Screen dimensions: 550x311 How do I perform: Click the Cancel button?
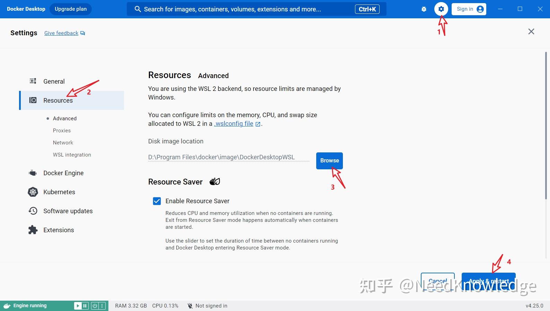tap(438, 281)
